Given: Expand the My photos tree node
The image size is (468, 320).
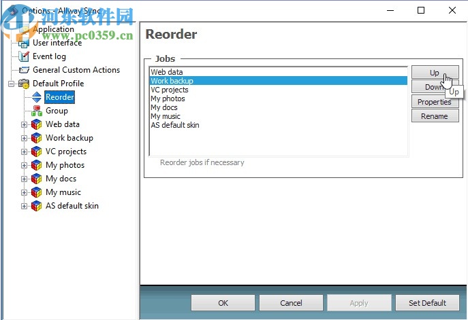Looking at the screenshot, I should tap(24, 166).
